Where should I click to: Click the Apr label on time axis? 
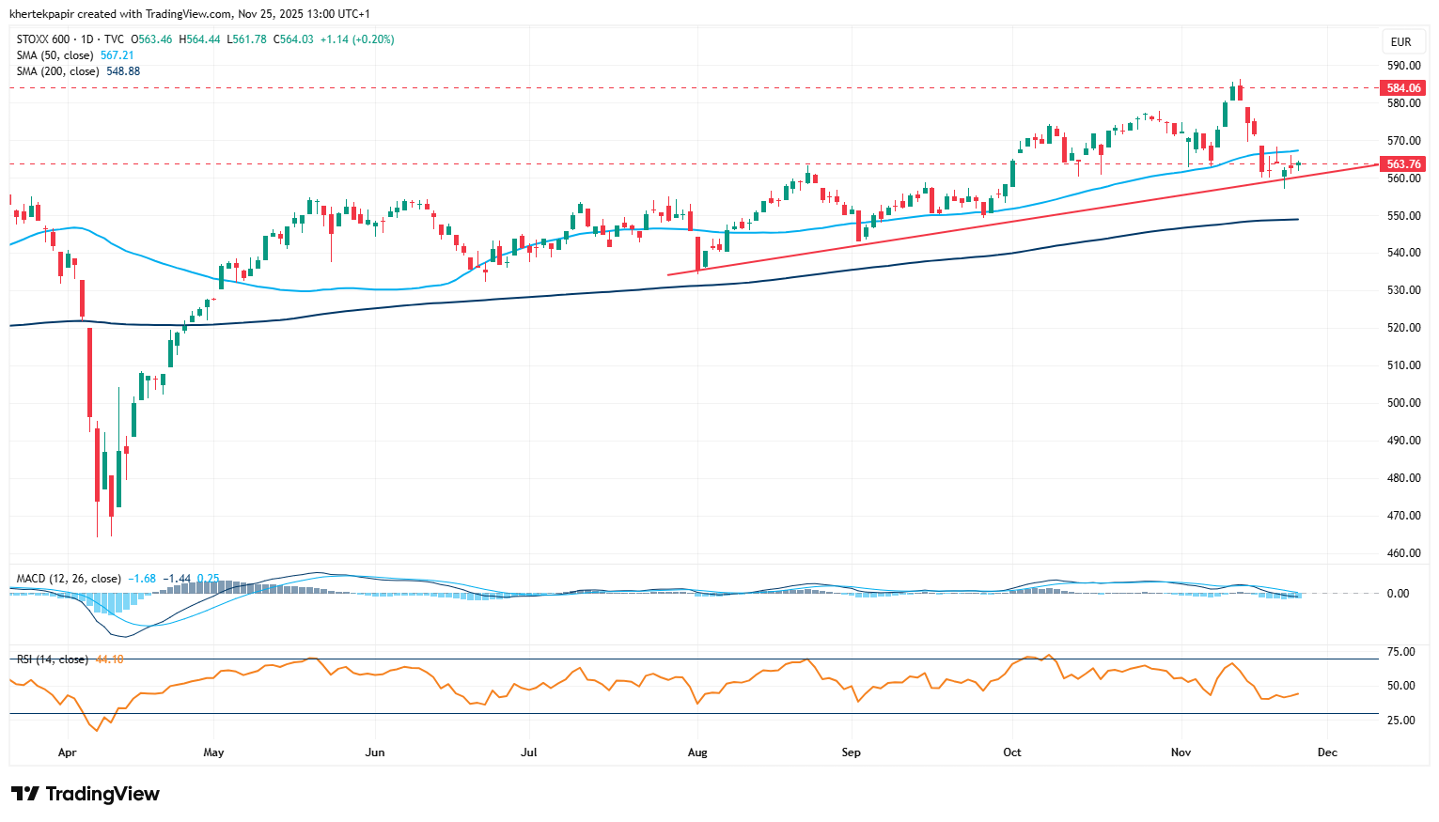(x=67, y=752)
